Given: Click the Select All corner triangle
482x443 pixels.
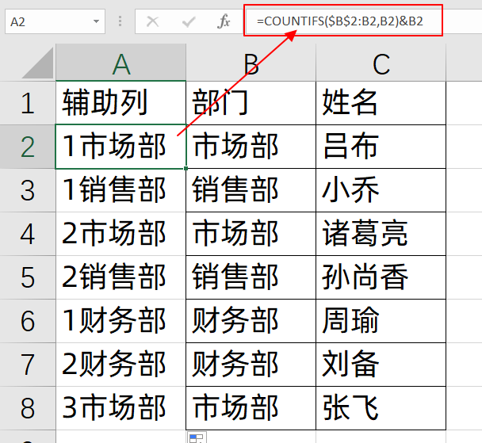Looking at the screenshot, I should tap(37, 63).
